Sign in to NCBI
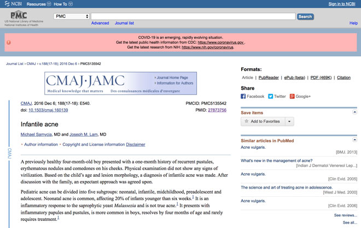Viewport: 361px width, 228px height. pyautogui.click(x=342, y=4)
